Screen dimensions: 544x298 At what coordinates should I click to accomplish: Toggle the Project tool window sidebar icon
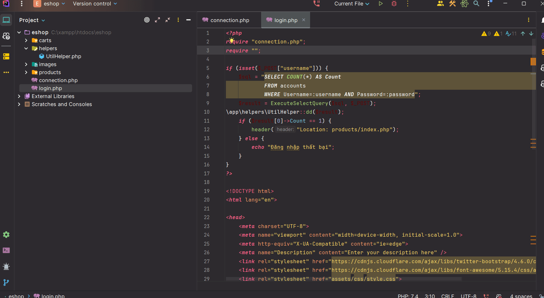(x=6, y=20)
